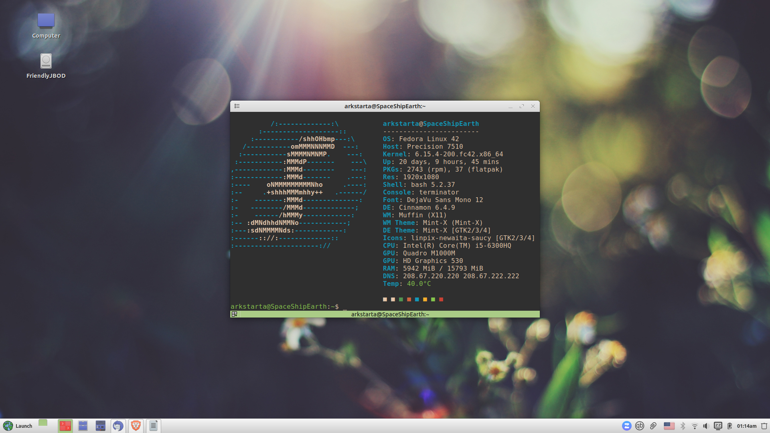Click the 'OS: Fedora Linux 42' line
Image resolution: width=770 pixels, height=433 pixels.
pyautogui.click(x=421, y=139)
